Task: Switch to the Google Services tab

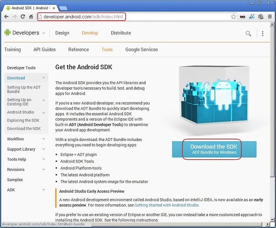Action: tap(141, 49)
